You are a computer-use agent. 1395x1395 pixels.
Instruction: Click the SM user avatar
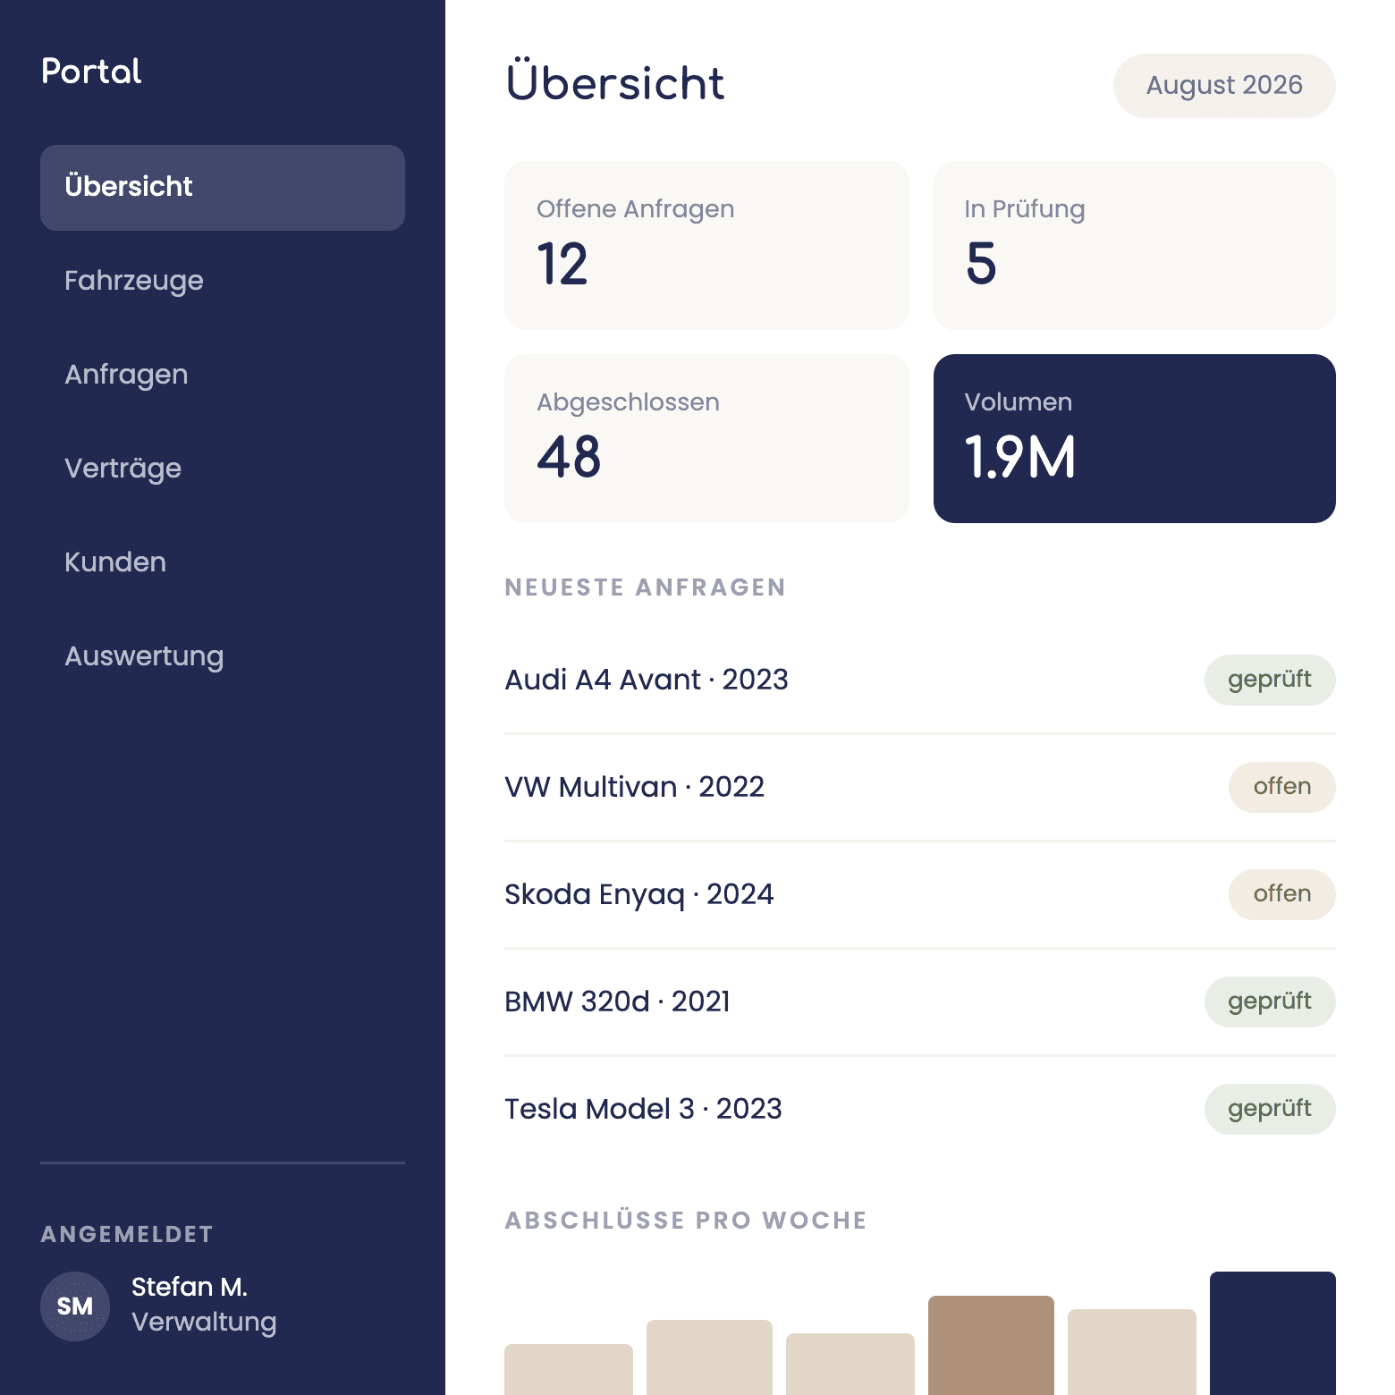(75, 1306)
